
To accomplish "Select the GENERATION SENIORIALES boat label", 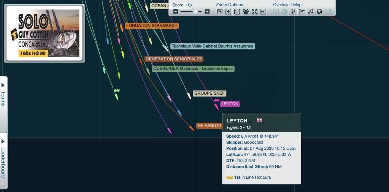I will point(174,59).
